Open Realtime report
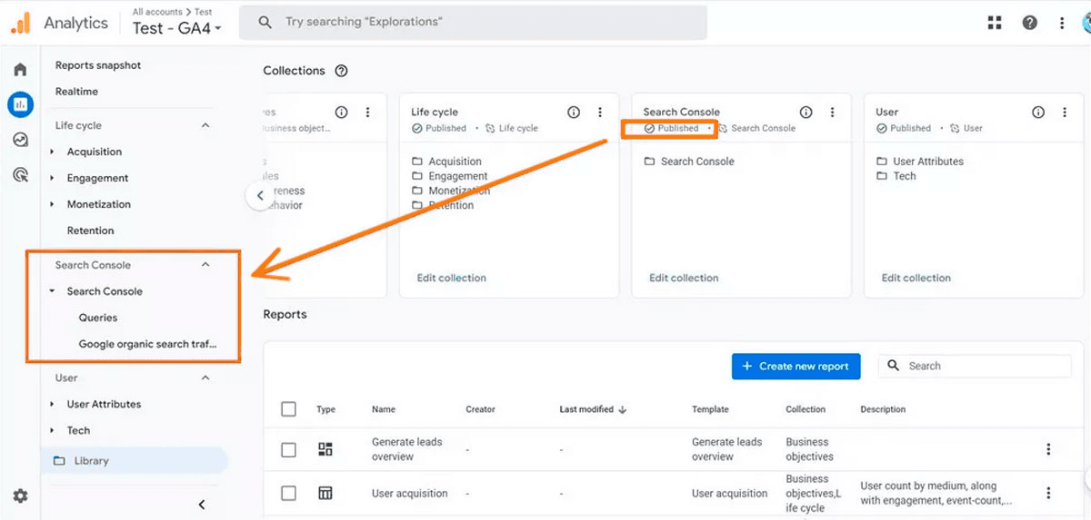This screenshot has width=1091, height=520. coord(76,92)
